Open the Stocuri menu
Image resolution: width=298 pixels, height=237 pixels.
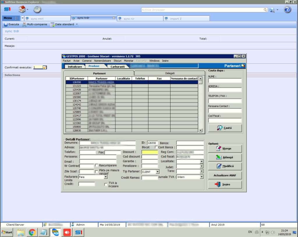click(x=118, y=61)
